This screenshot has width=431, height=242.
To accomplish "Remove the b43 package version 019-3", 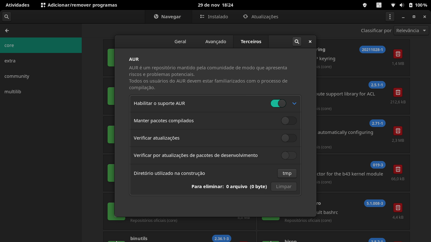I will (x=398, y=169).
